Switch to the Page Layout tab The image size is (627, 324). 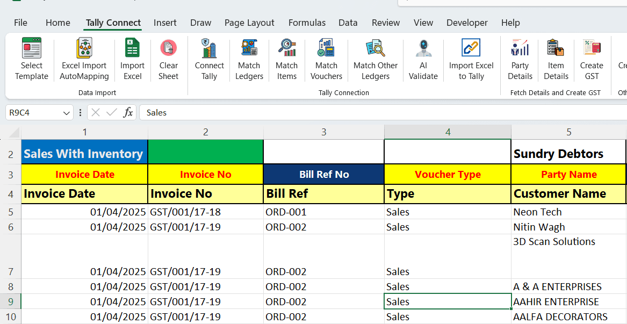249,23
